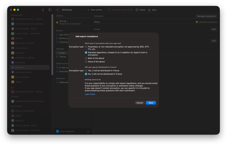Open the Testing item under TestFlight
227x146 pixels.
point(61,57)
